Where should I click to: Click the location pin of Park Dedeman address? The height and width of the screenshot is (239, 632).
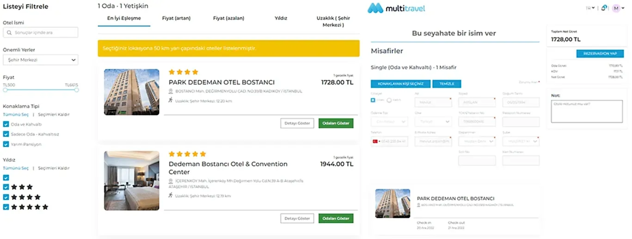click(171, 91)
